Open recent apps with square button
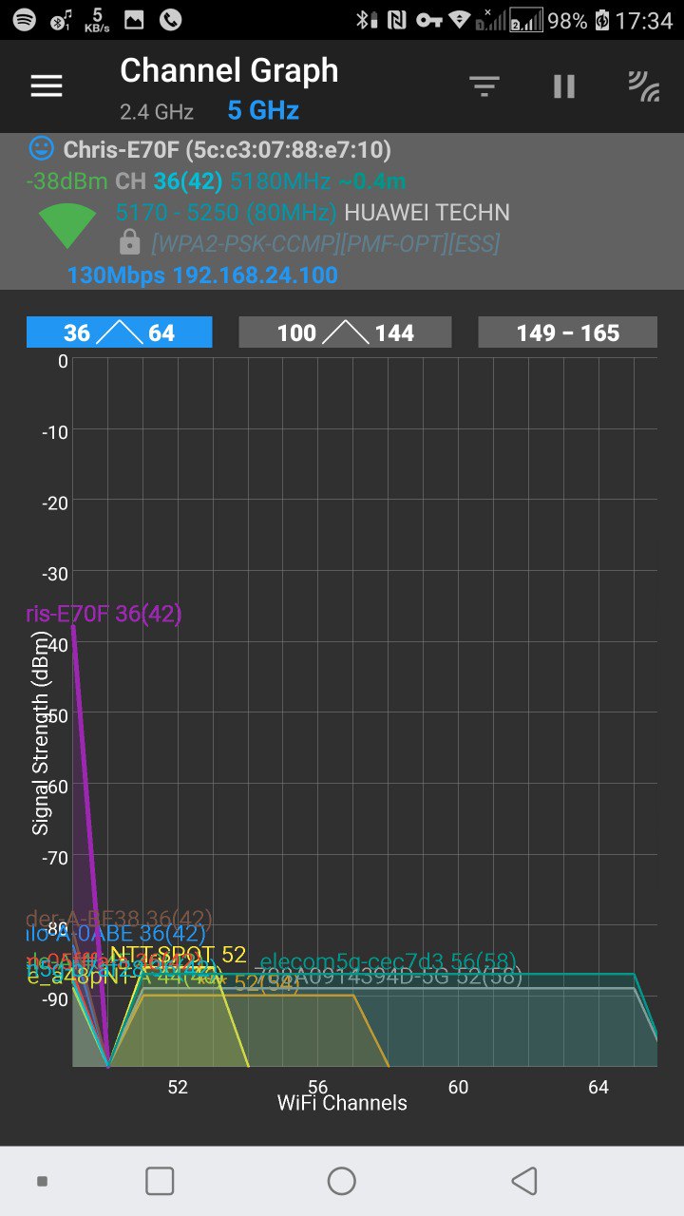The width and height of the screenshot is (684, 1216). point(160,1181)
